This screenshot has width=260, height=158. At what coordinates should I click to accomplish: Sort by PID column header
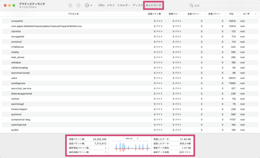231,14
